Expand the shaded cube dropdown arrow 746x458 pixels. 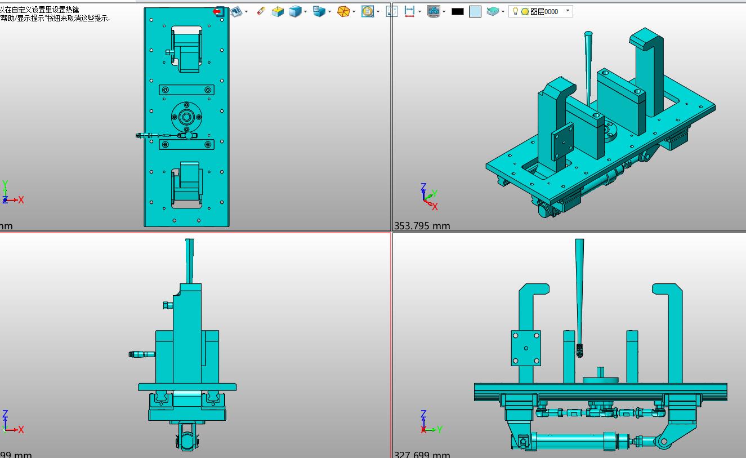305,11
